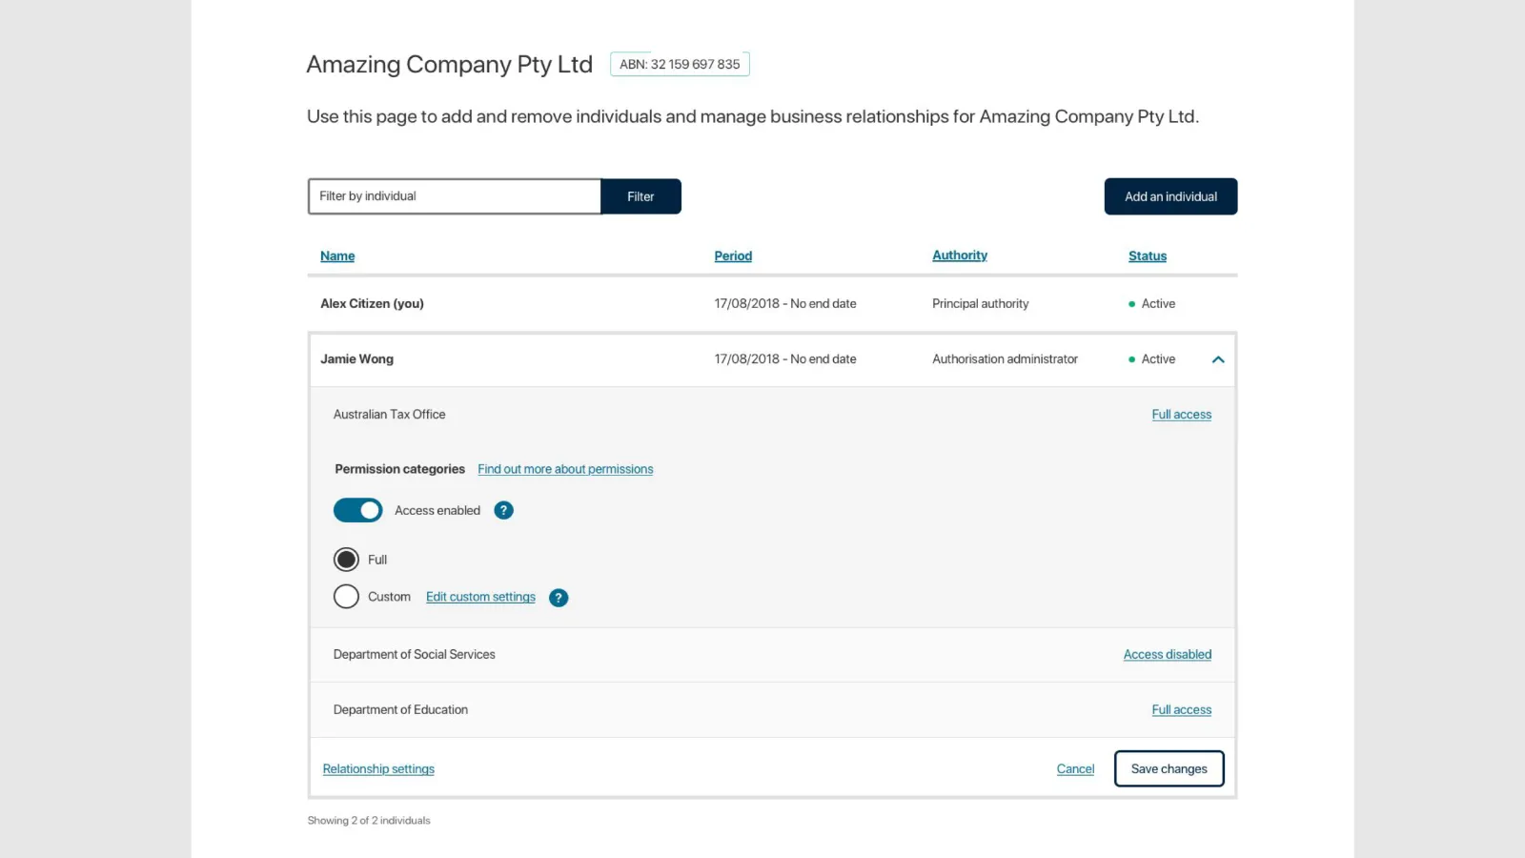Click the Save changes button
The height and width of the screenshot is (858, 1525).
(x=1169, y=769)
